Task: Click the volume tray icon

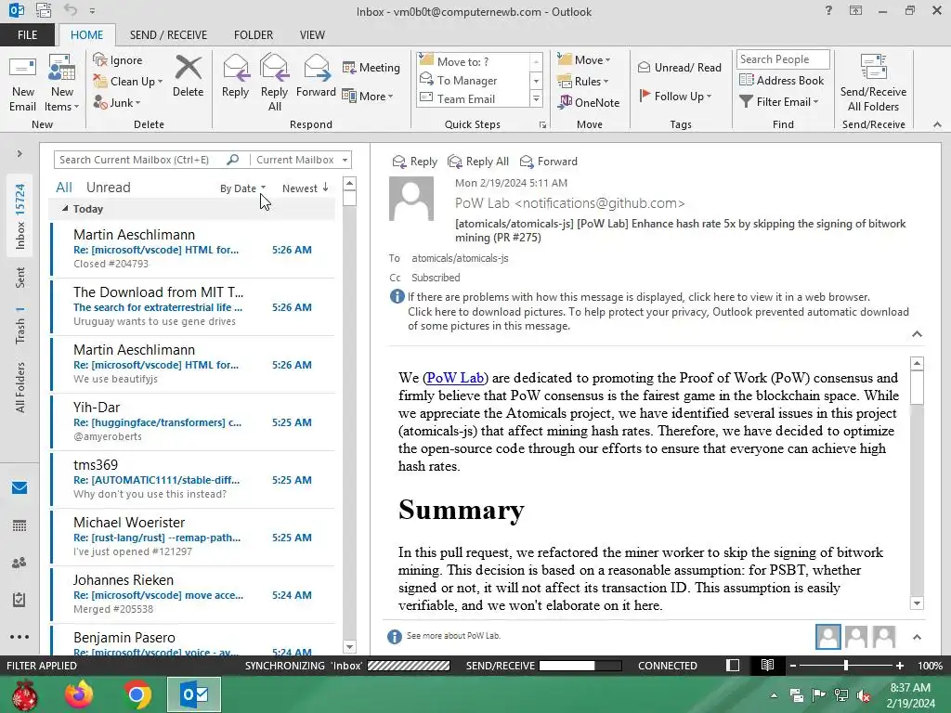Action: click(864, 695)
